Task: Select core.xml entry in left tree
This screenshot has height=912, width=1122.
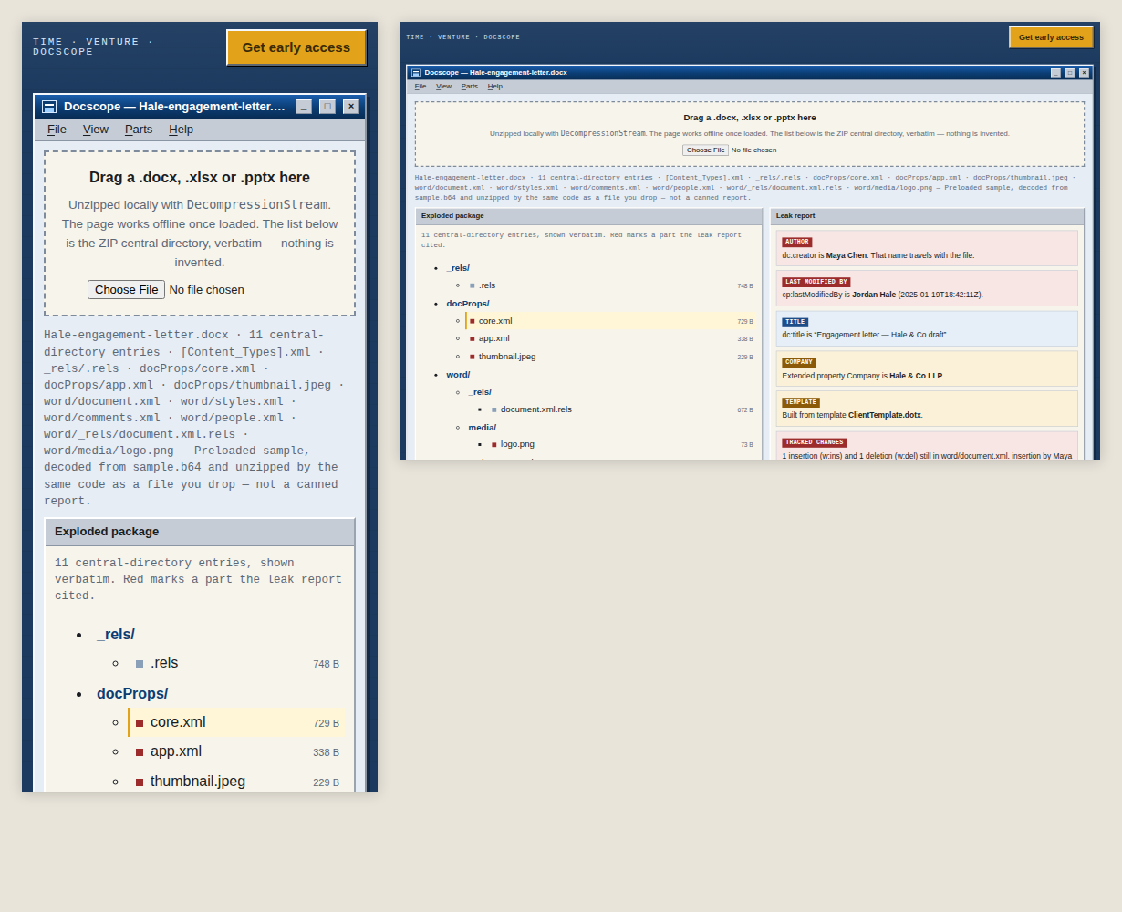Action: pyautogui.click(x=236, y=722)
